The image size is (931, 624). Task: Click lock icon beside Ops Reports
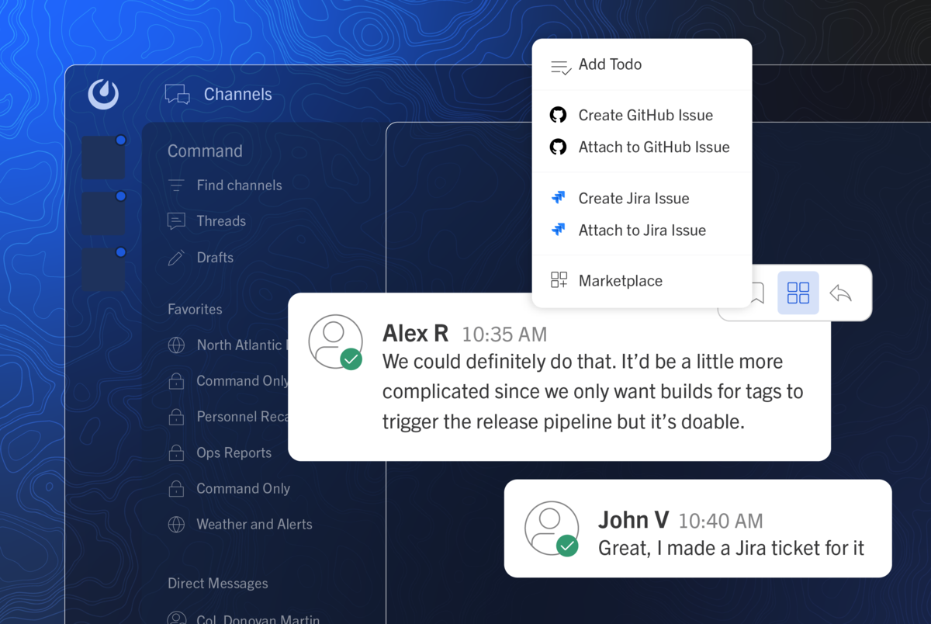(x=176, y=453)
